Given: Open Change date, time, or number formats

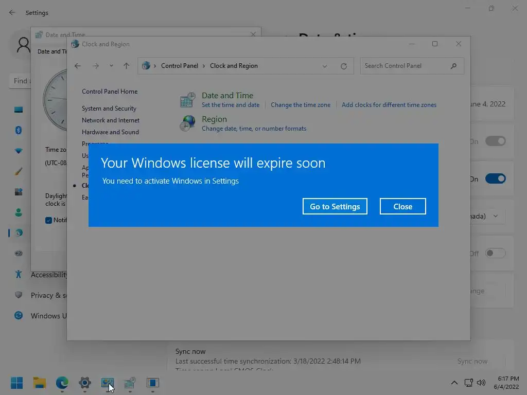Looking at the screenshot, I should (x=254, y=128).
